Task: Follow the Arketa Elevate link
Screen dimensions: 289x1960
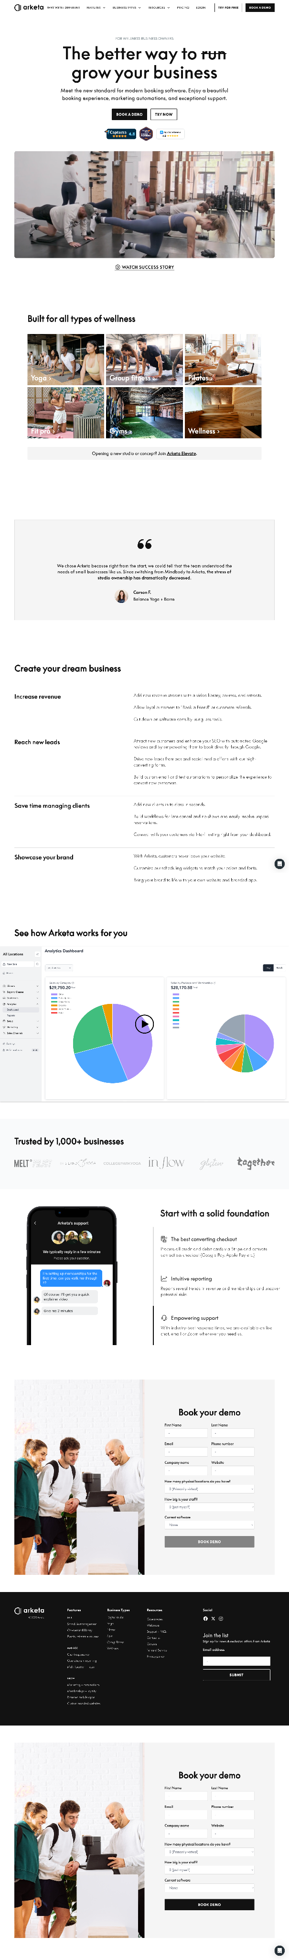Action: click(x=181, y=454)
